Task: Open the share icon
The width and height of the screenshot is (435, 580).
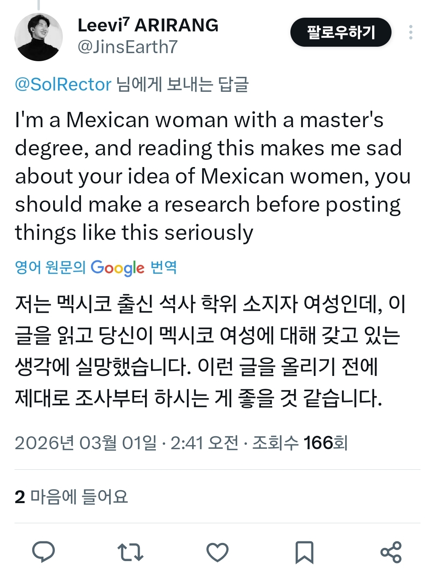Action: click(x=391, y=552)
